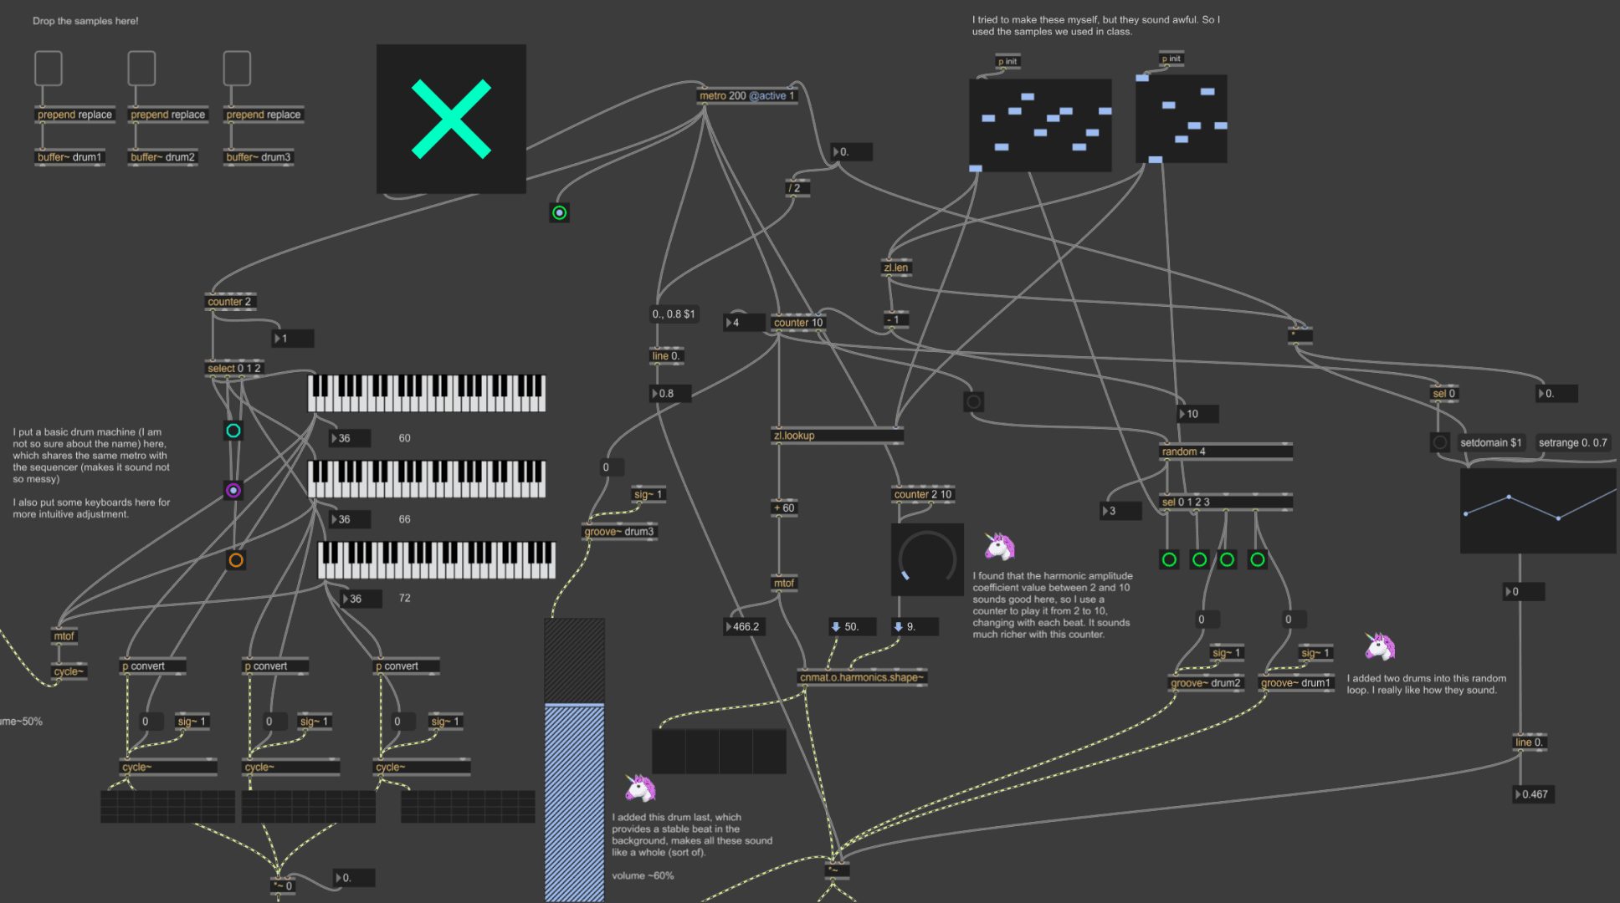The image size is (1620, 903).
Task: Click the setrange 0. 0.7 message box
Action: 1572,442
